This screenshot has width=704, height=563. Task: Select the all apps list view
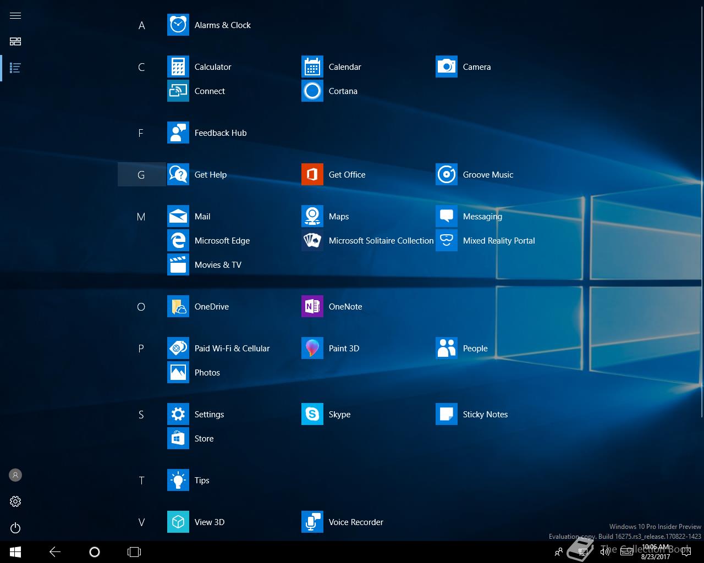[15, 68]
